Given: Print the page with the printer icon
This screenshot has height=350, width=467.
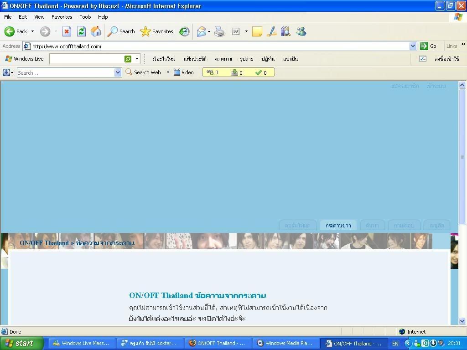Looking at the screenshot, I should pyautogui.click(x=219, y=31).
